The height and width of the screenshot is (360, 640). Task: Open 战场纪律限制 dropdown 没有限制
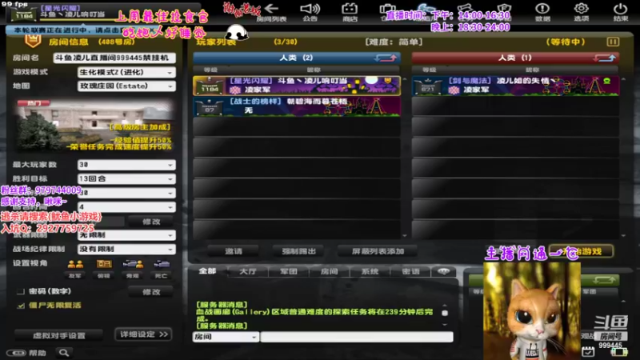(x=126, y=249)
